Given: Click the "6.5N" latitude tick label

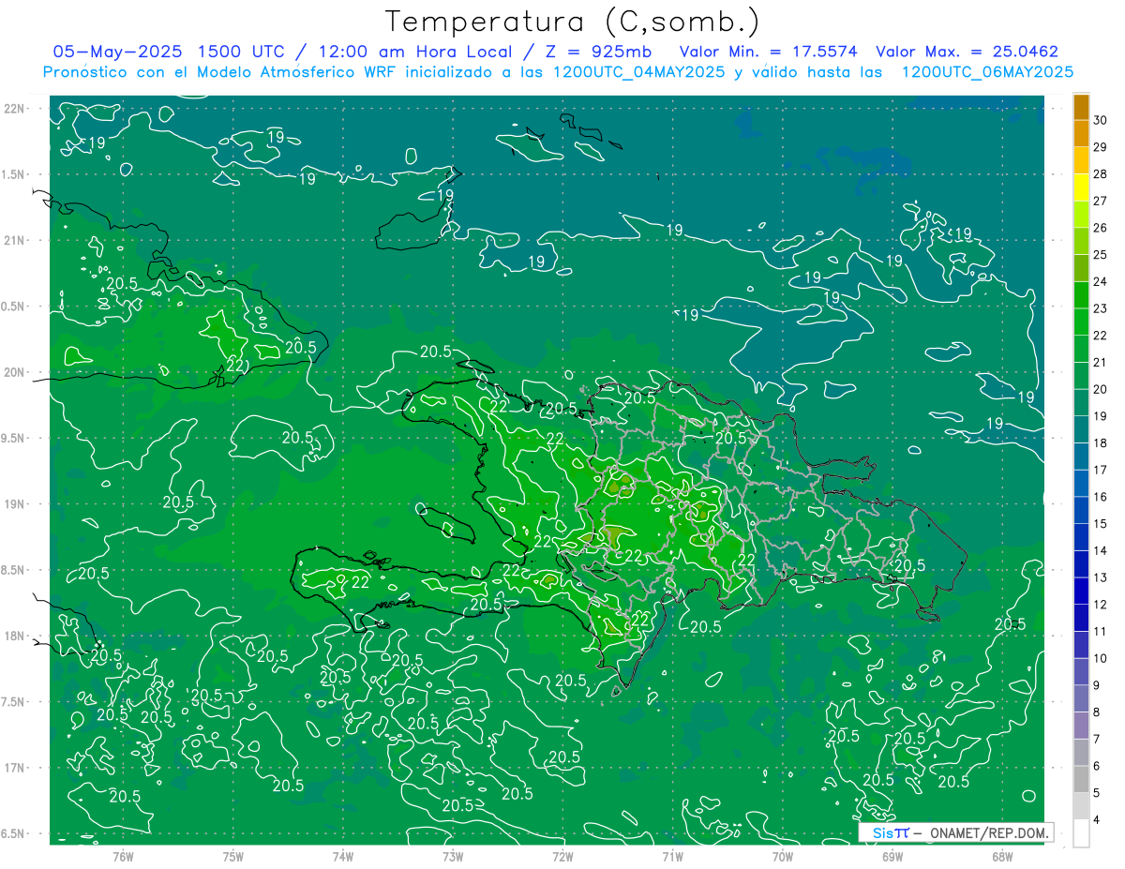Looking at the screenshot, I should point(14,833).
